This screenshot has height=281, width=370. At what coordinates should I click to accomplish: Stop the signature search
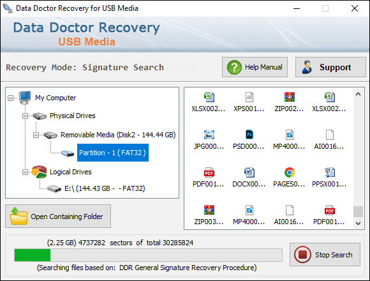[x=325, y=255]
